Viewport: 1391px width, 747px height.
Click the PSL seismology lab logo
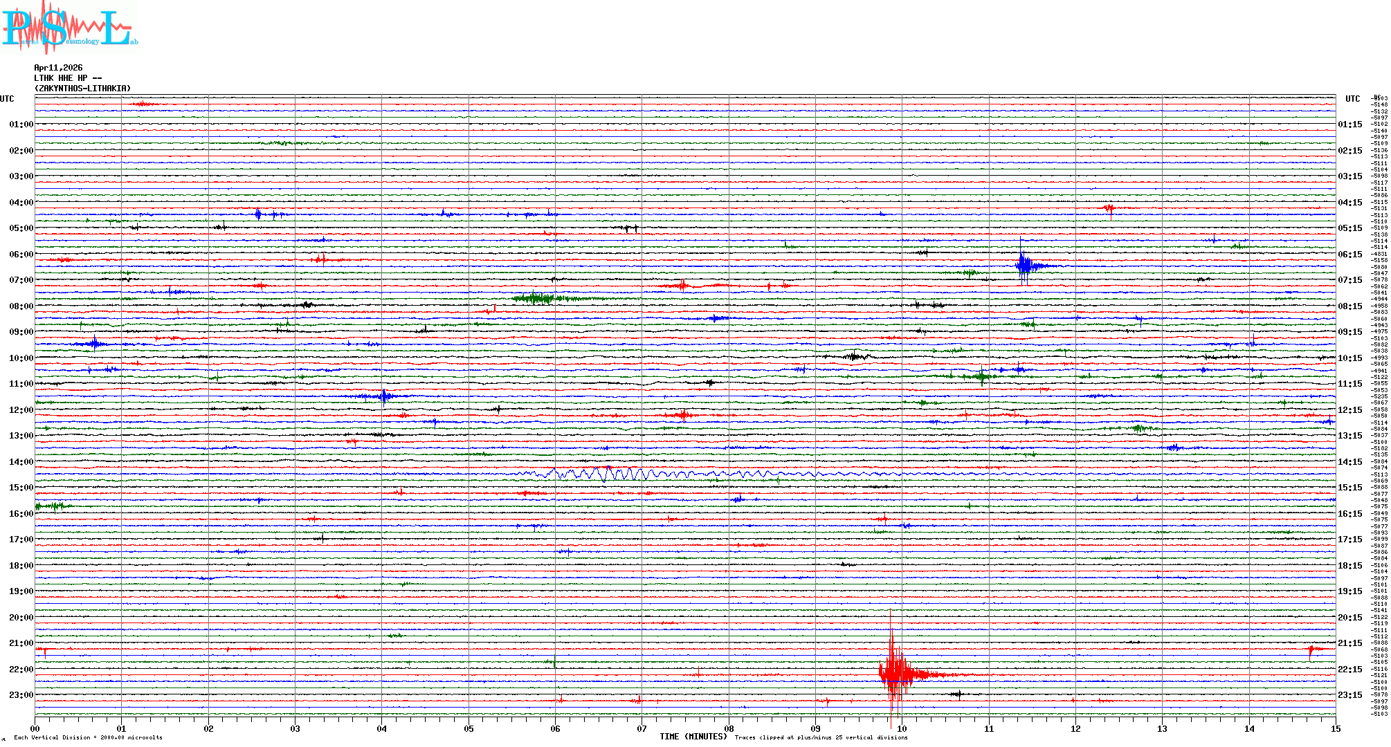pos(69,28)
